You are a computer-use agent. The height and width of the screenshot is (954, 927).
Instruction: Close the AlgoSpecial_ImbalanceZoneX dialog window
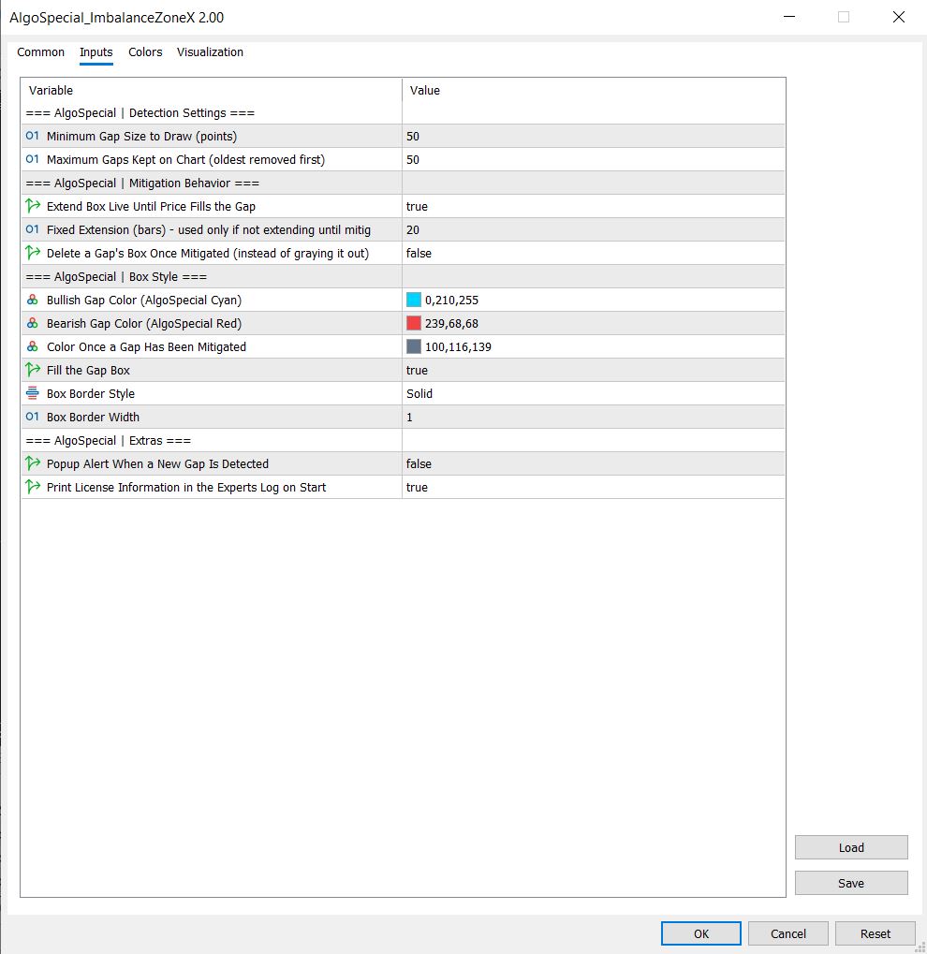(898, 17)
